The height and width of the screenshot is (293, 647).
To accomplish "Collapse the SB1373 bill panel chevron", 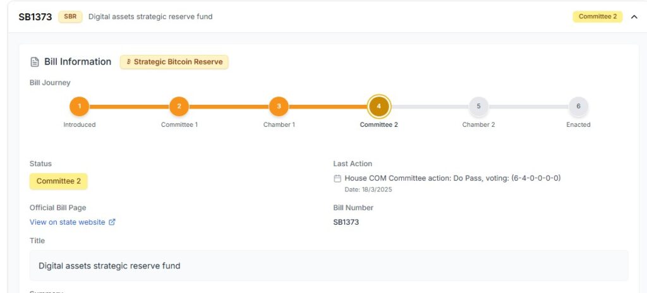I will click(x=634, y=17).
